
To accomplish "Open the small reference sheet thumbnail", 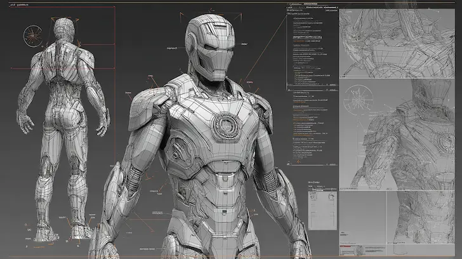I will coord(322,208).
